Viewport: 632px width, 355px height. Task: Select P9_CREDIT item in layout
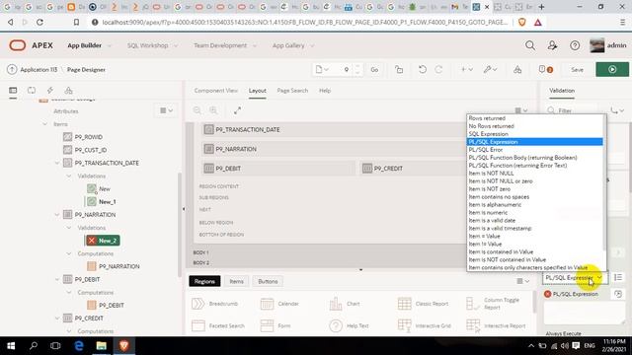click(x=413, y=169)
